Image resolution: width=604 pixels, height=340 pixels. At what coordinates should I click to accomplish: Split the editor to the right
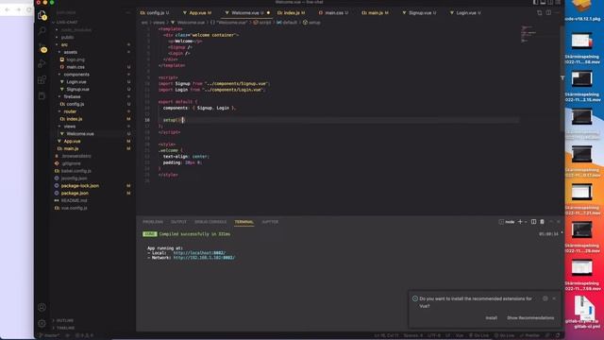coord(548,12)
